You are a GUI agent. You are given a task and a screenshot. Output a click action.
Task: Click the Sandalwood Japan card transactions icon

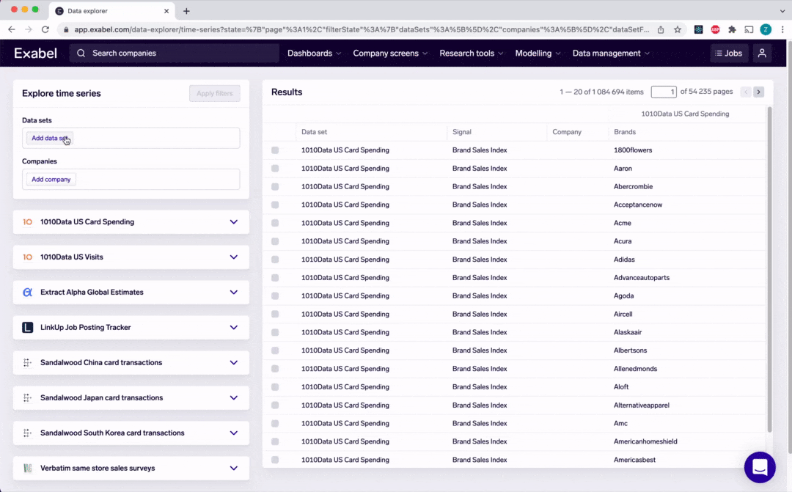pyautogui.click(x=27, y=397)
